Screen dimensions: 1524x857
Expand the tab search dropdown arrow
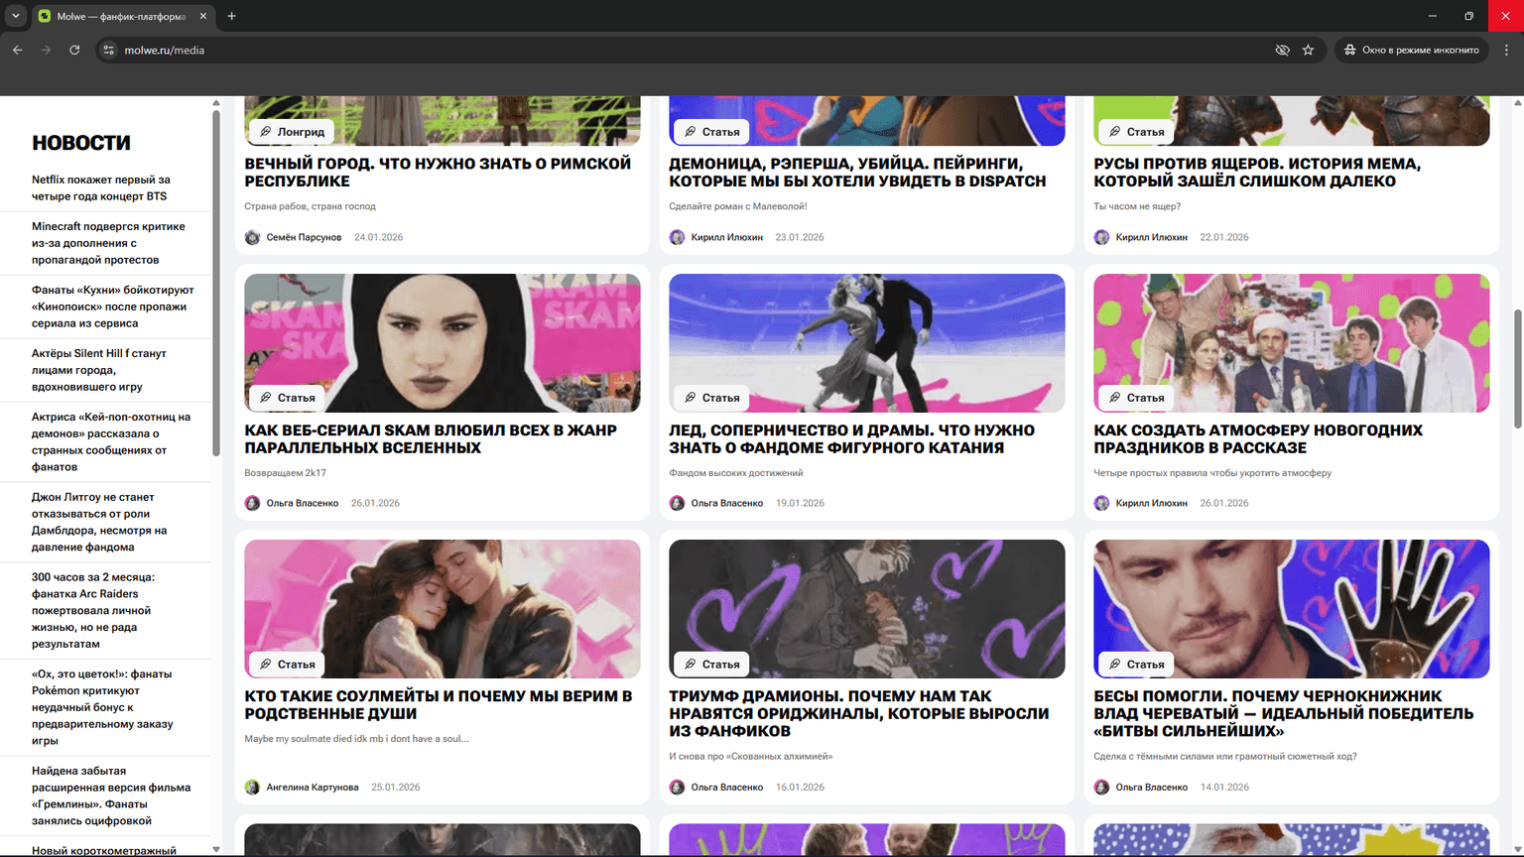click(x=16, y=16)
